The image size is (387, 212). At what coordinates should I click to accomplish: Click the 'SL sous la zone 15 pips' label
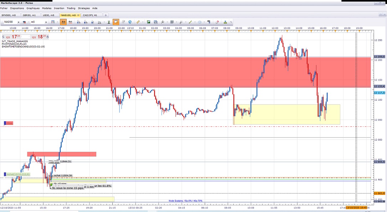68,188
